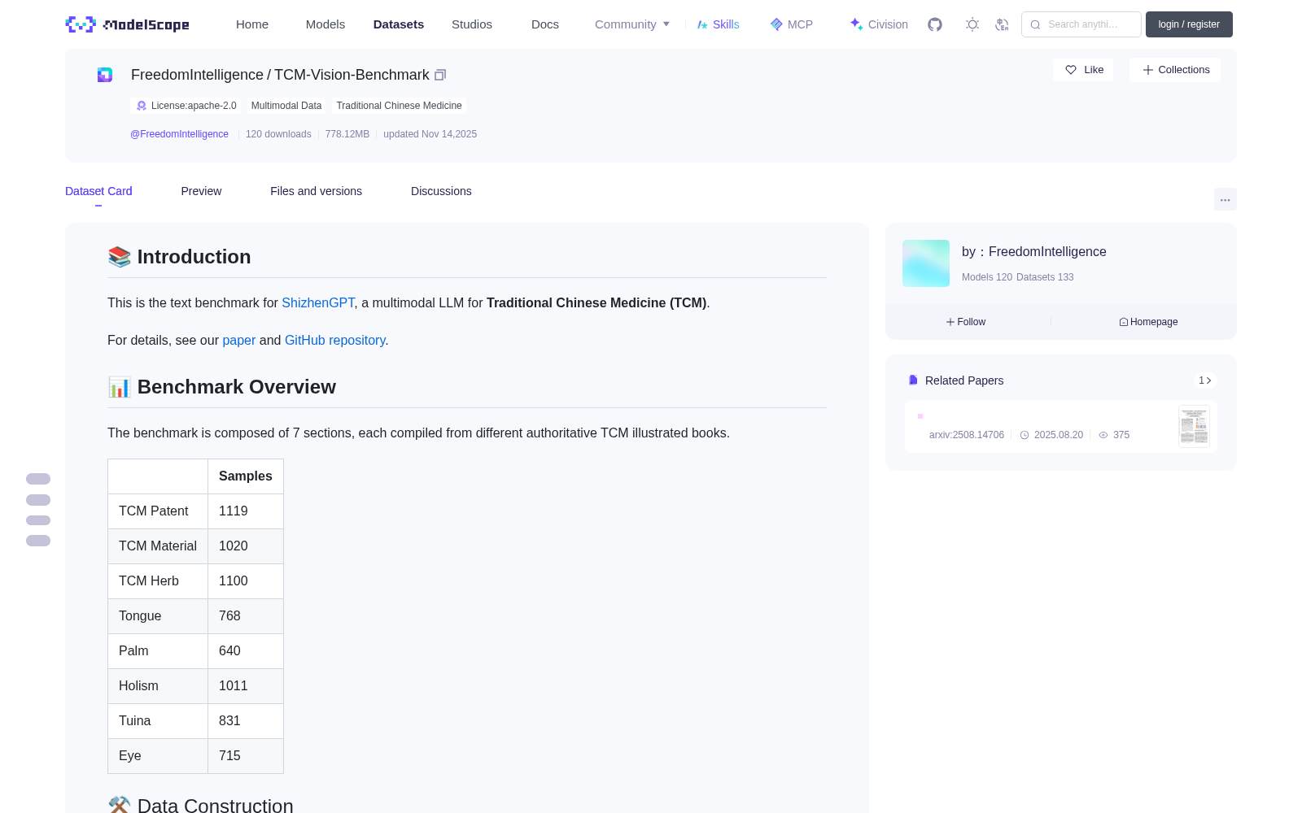
Task: Click the TCM Material table cell
Action: point(158,546)
